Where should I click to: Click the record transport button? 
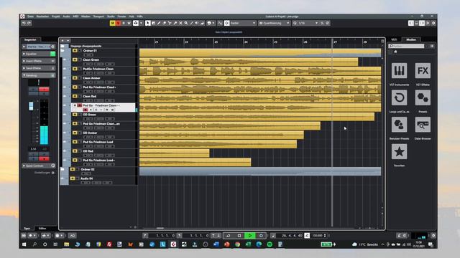tap(261, 236)
